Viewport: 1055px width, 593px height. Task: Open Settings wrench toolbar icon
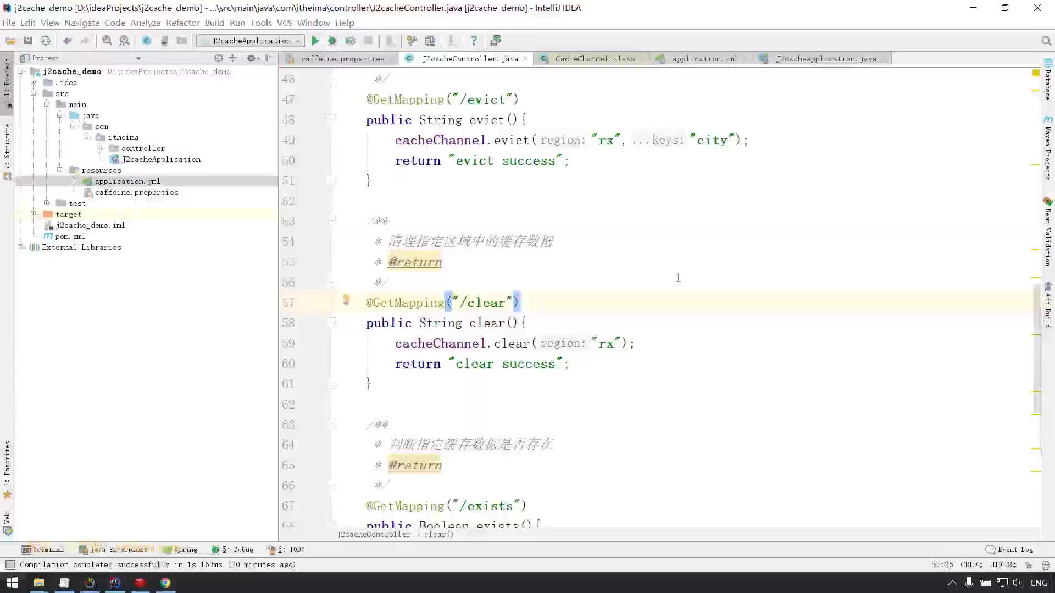coord(412,41)
